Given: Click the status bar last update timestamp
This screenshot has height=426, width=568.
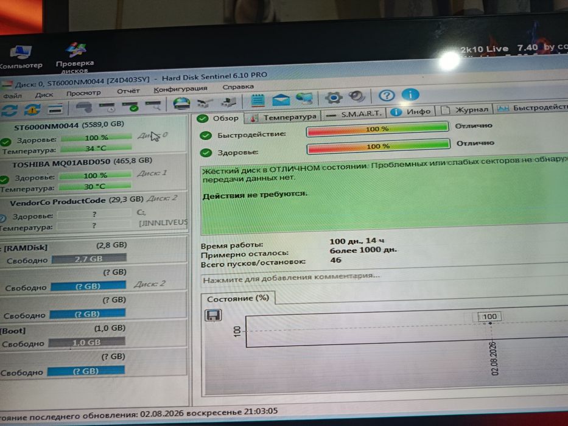Looking at the screenshot, I should tap(209, 412).
